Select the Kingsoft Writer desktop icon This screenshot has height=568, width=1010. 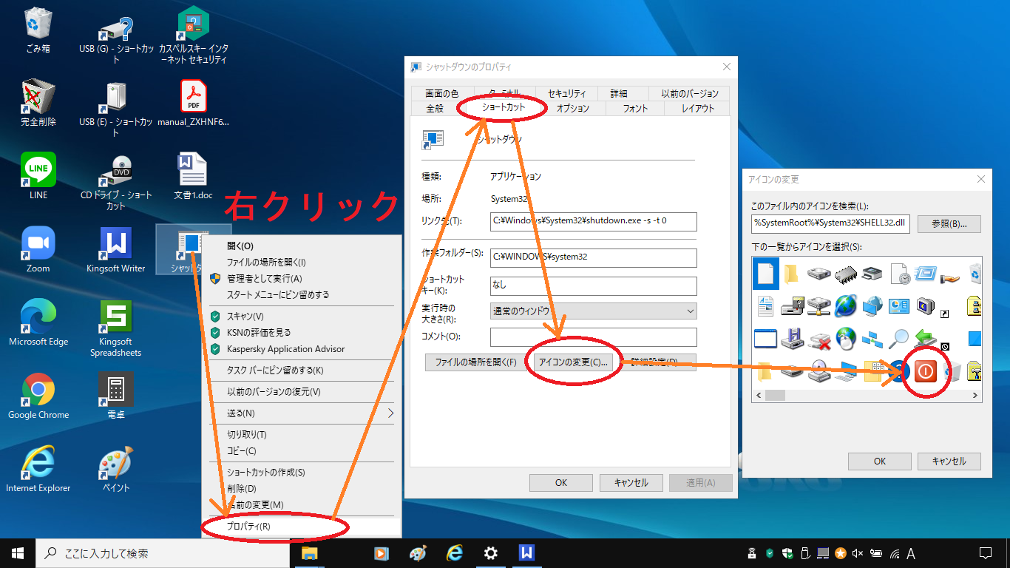click(116, 249)
